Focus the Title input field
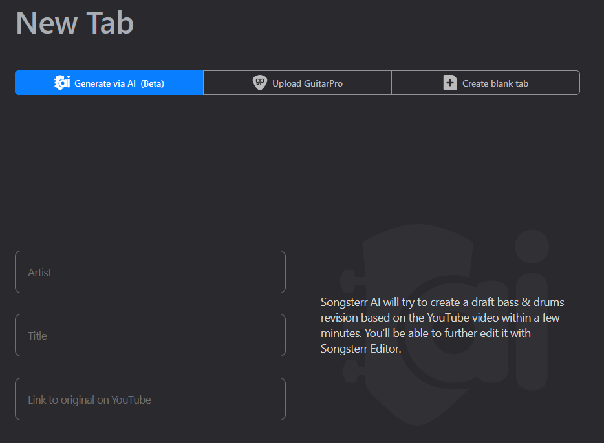Image resolution: width=604 pixels, height=443 pixels. point(150,335)
